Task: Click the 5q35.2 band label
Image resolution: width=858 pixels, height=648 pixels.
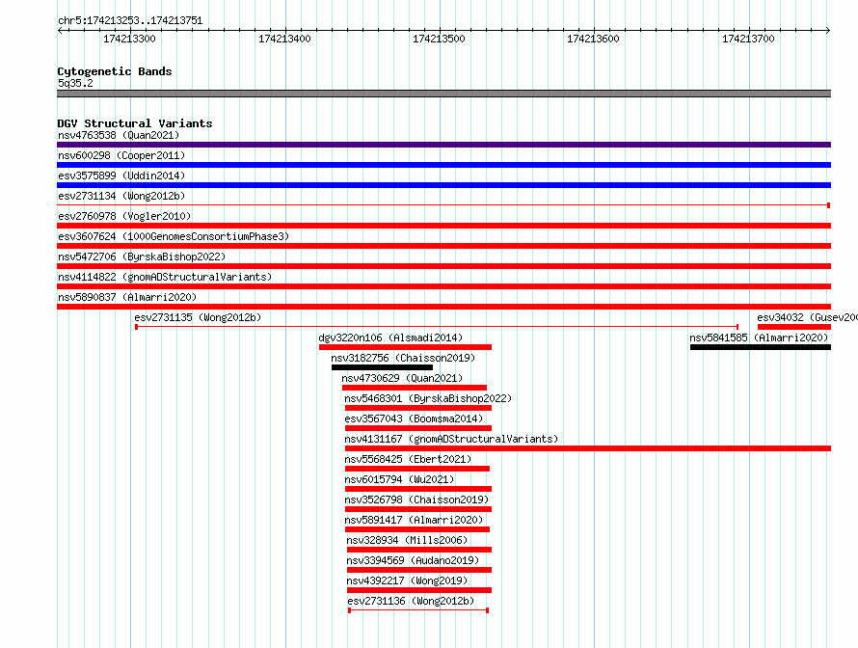Action: tap(75, 83)
